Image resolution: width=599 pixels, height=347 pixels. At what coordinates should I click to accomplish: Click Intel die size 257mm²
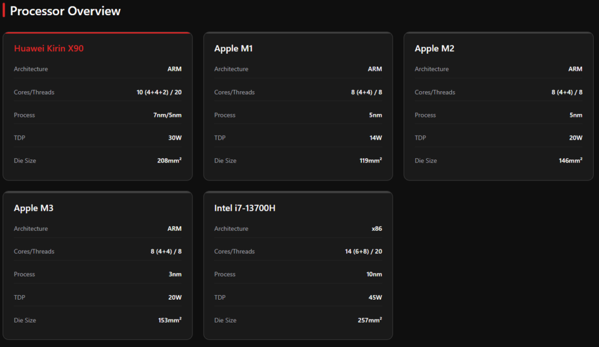[370, 320]
